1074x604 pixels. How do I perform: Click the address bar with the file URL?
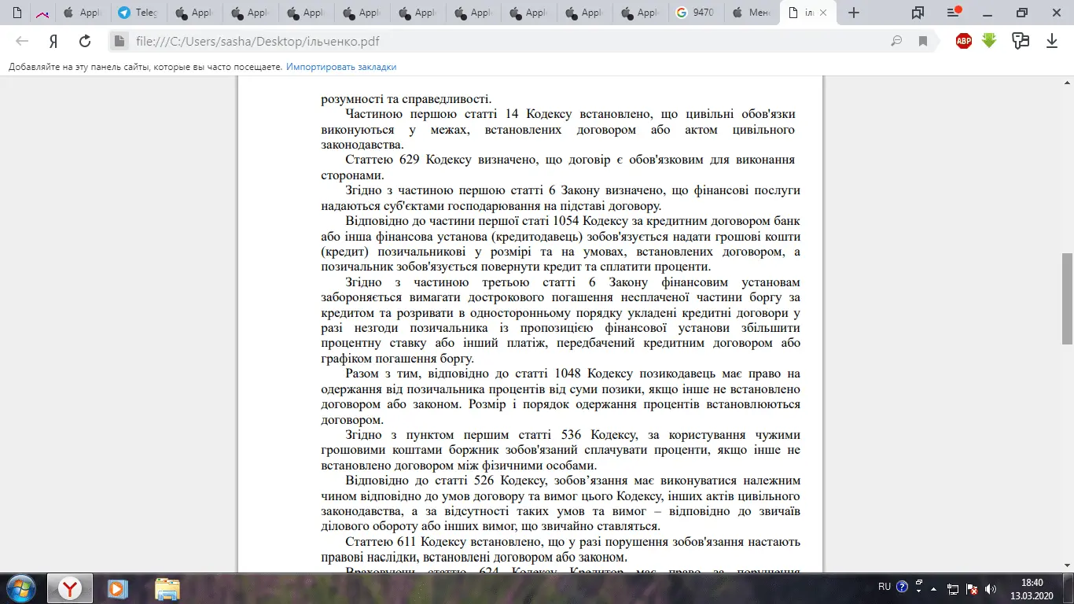[x=472, y=42]
